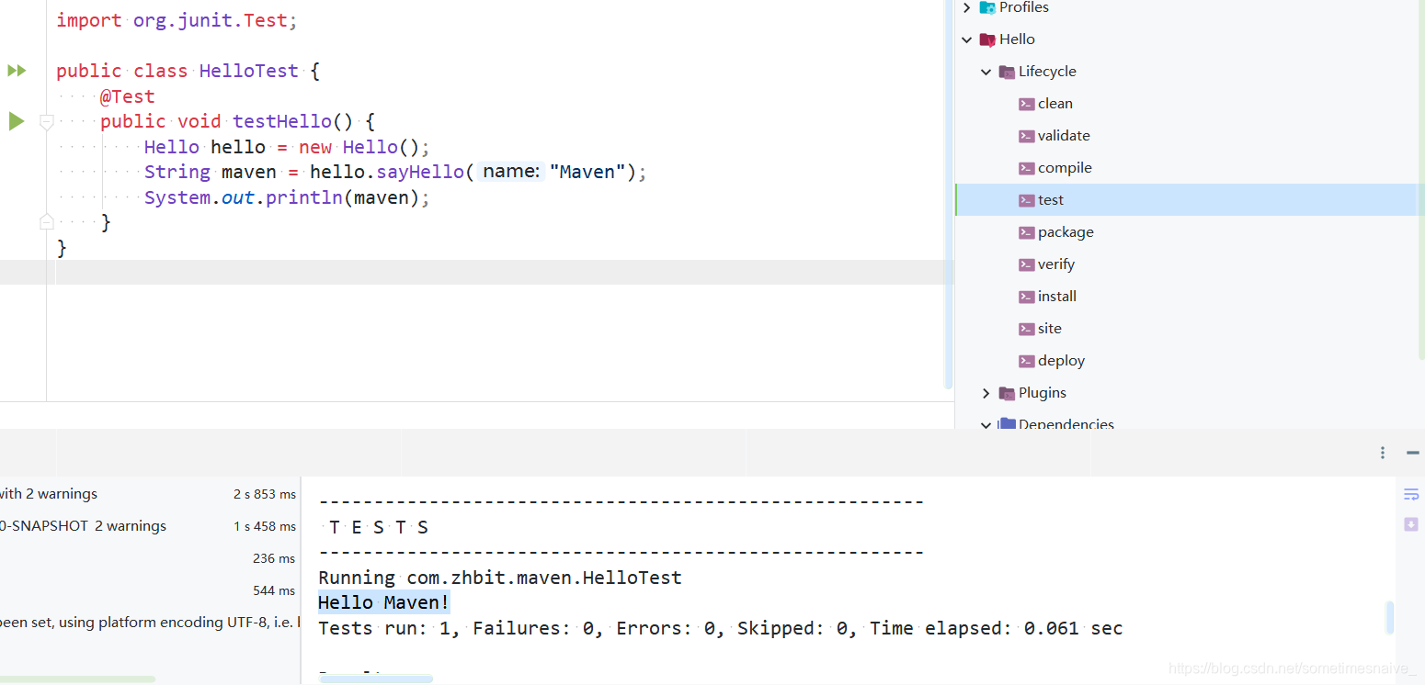This screenshot has height=685, width=1425.
Task: Click the verify goal icon
Action: pos(1026,264)
